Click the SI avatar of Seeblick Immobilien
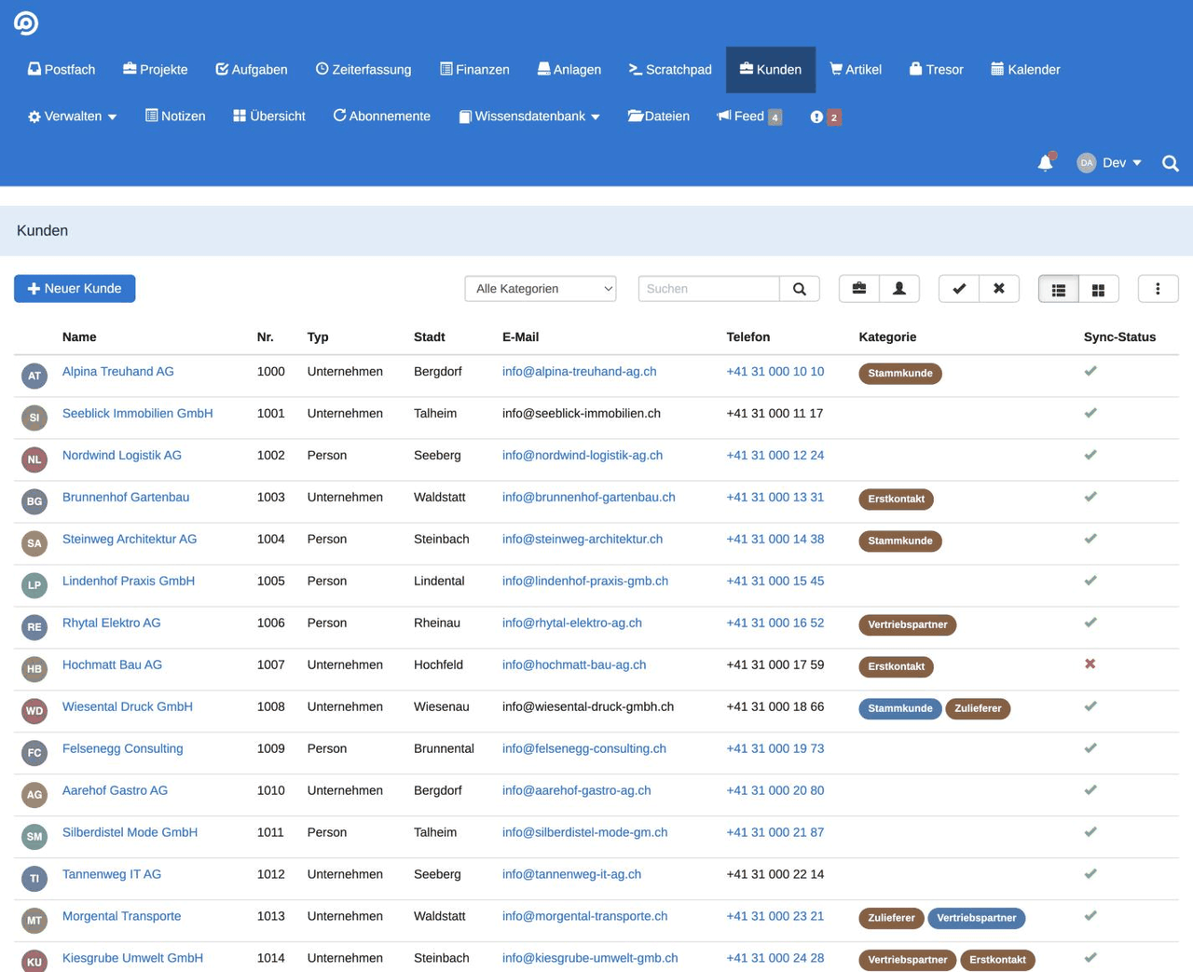The image size is (1193, 972). coord(34,418)
